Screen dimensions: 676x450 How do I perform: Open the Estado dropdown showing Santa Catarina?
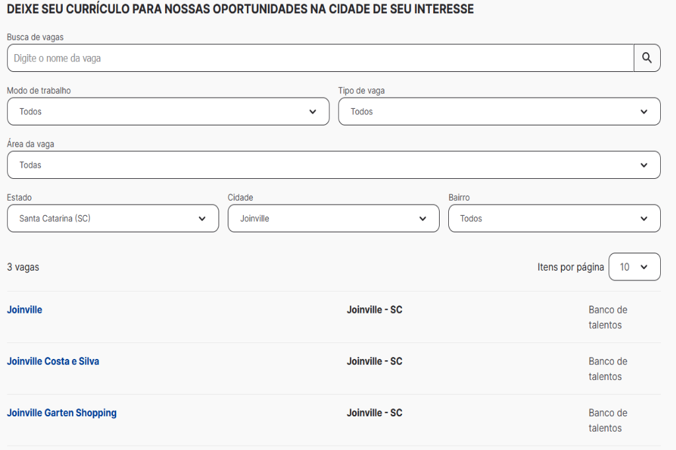[x=113, y=218]
